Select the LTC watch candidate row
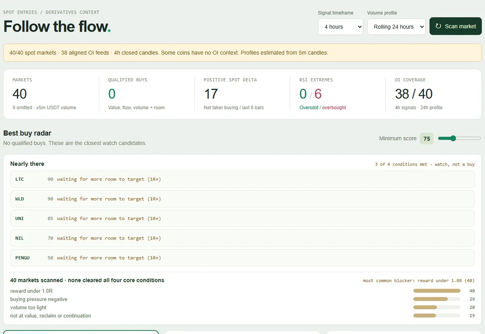 tap(242, 179)
